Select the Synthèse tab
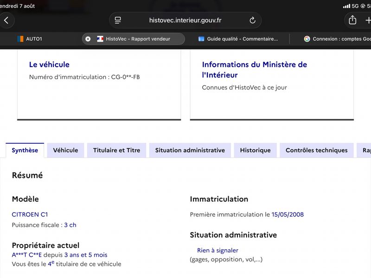371x278 pixels. pos(25,150)
